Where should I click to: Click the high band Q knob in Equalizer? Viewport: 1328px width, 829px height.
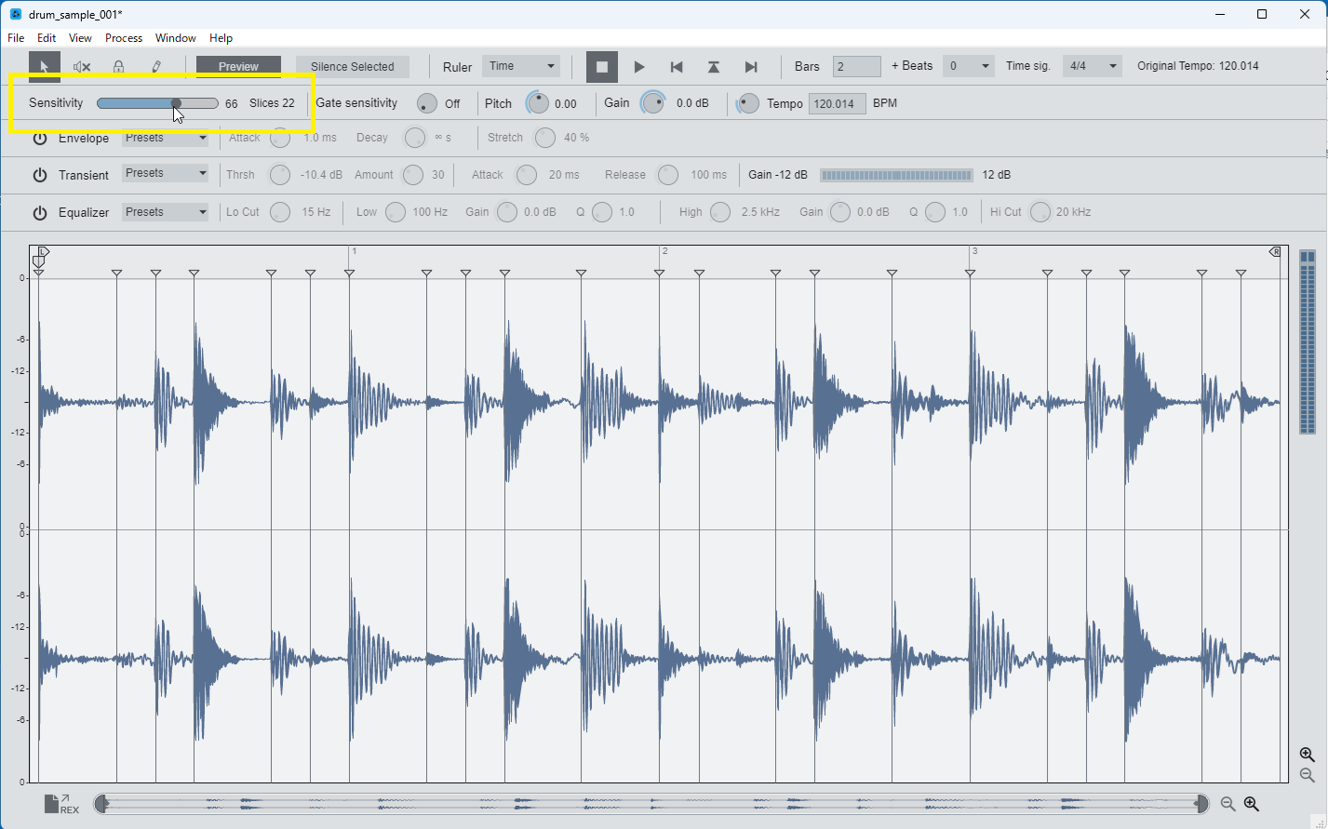coord(935,212)
